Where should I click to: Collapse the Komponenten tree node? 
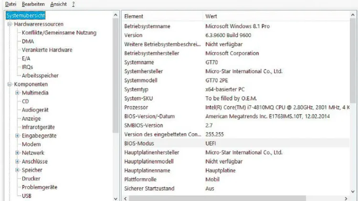10,85
